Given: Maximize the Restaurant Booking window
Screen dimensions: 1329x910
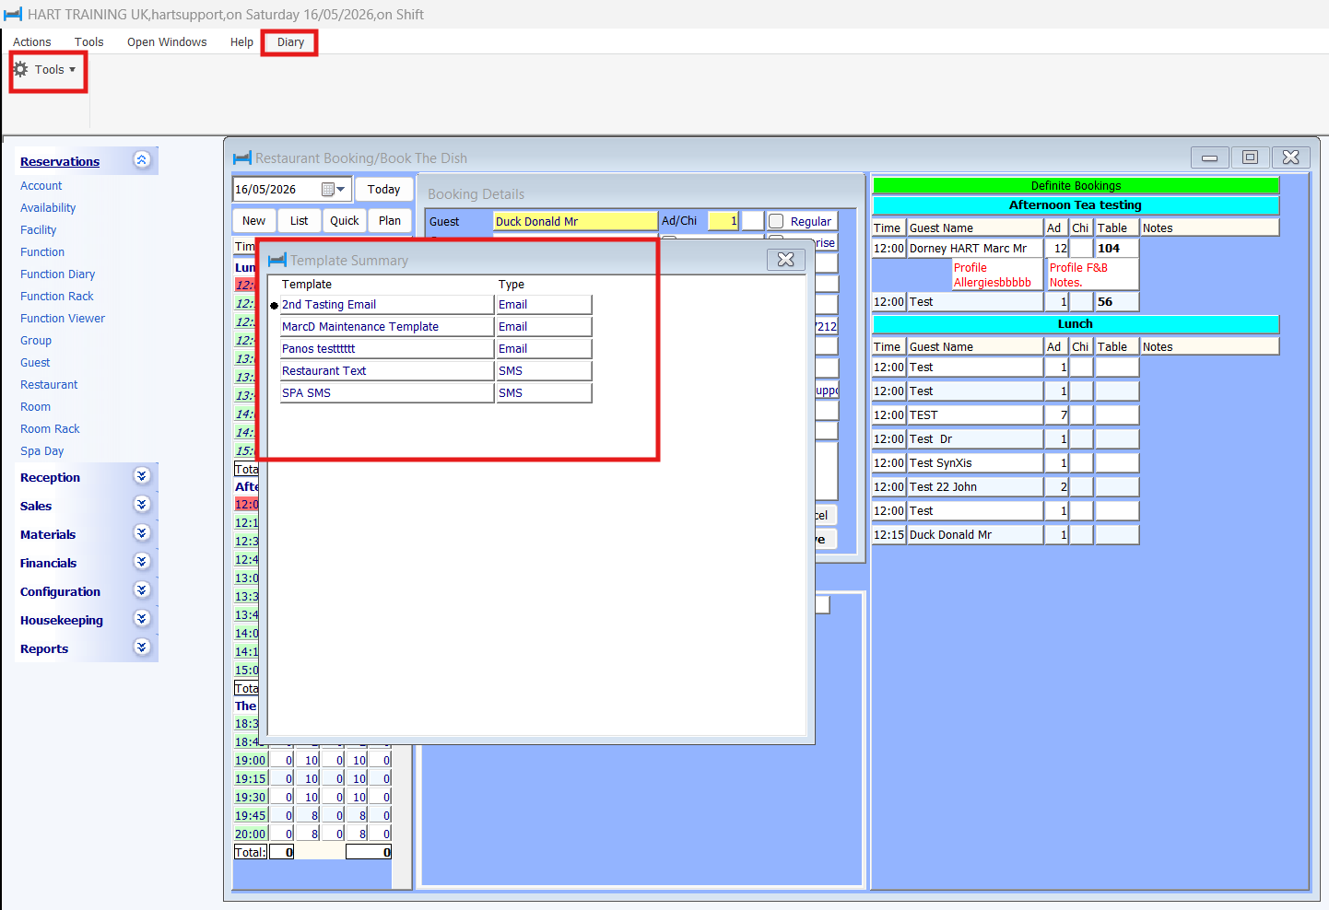Looking at the screenshot, I should click(x=1250, y=157).
